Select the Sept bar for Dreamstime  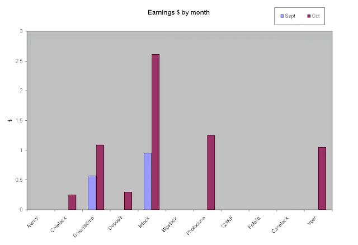(x=92, y=192)
